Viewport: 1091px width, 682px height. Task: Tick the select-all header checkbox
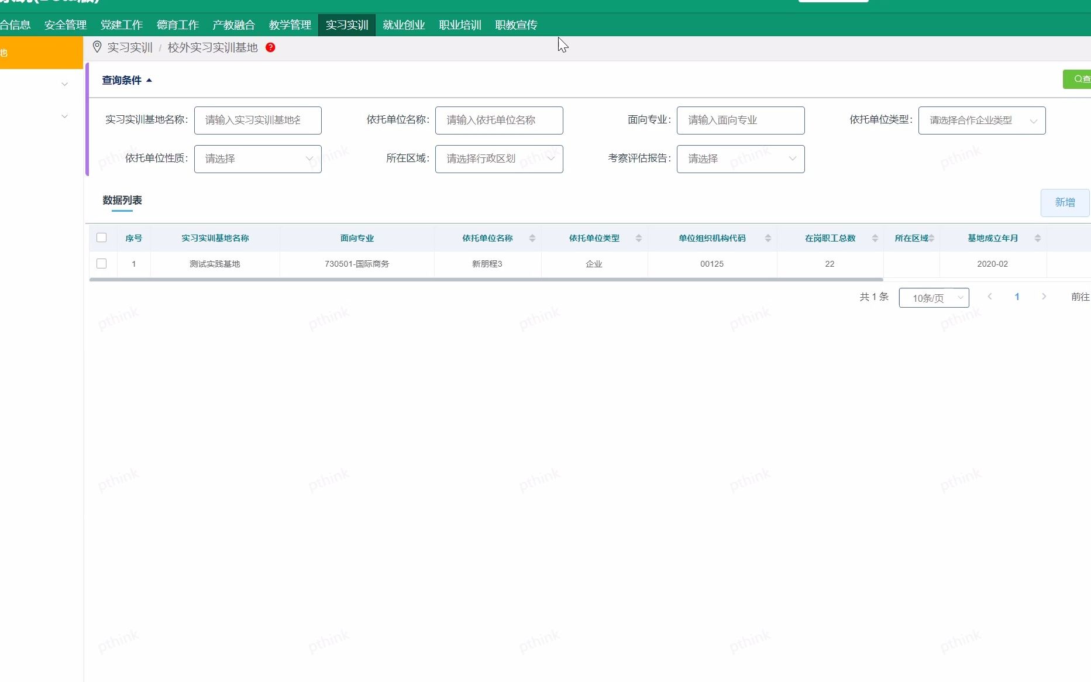click(x=101, y=237)
